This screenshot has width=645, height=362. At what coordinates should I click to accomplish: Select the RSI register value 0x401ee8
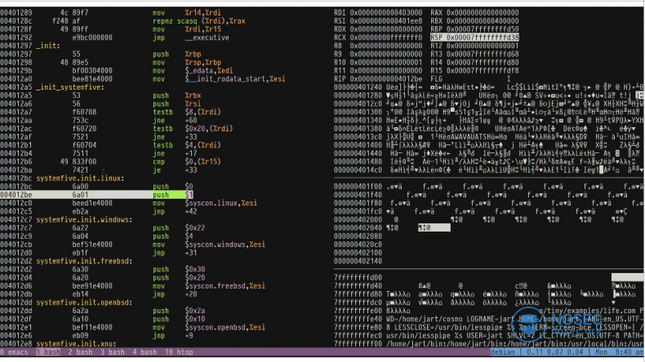(x=386, y=21)
